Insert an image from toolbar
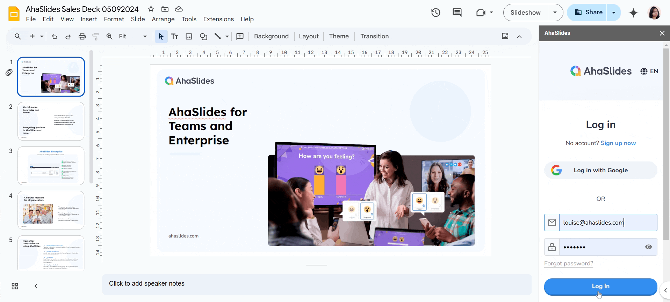The width and height of the screenshot is (670, 302). point(189,36)
